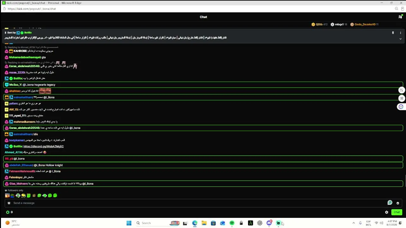
Task: Open Discord from the taskbar
Action: point(269,223)
